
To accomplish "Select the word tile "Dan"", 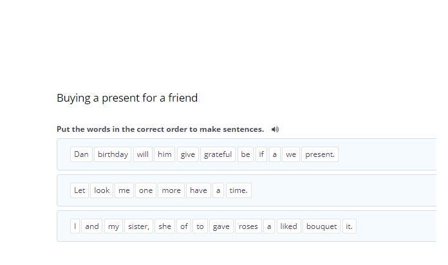I will pos(81,154).
